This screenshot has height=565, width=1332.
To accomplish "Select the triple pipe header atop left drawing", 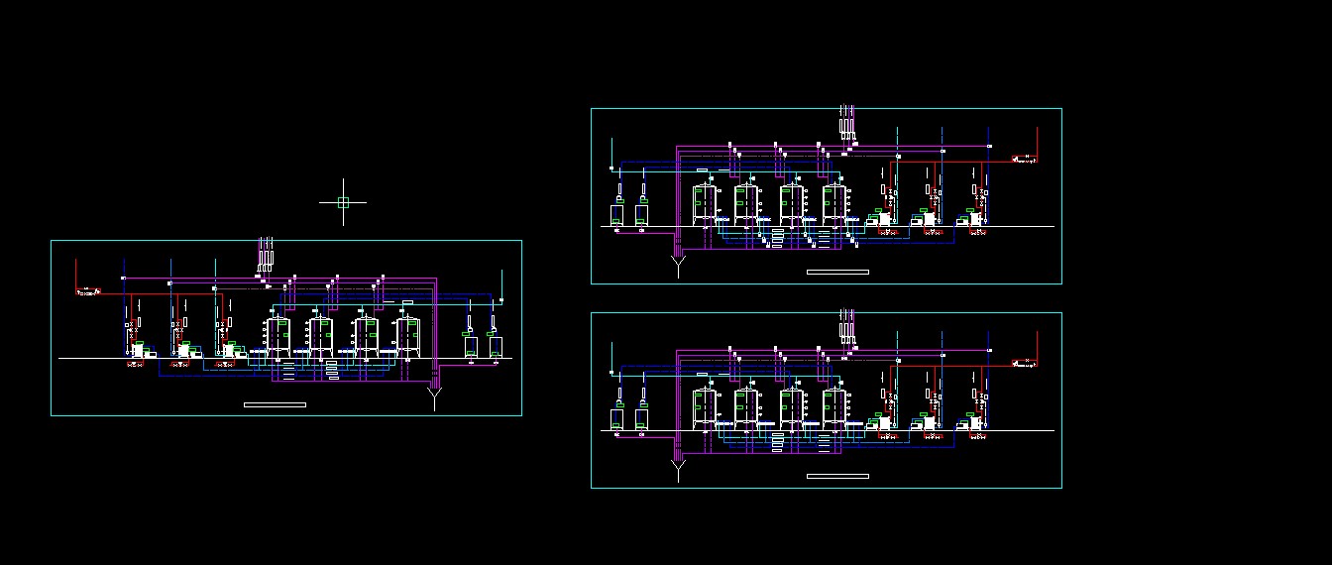I will point(266,255).
